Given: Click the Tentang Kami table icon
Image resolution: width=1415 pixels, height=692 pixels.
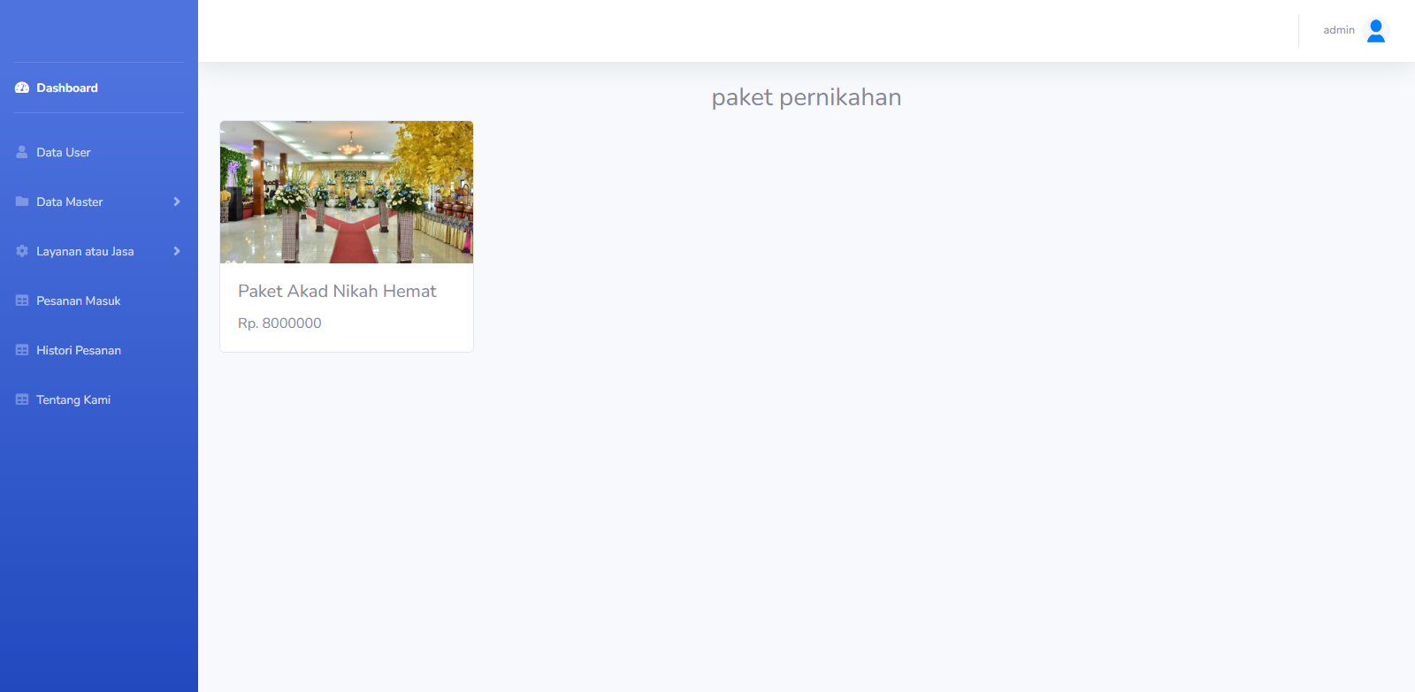Looking at the screenshot, I should point(22,399).
